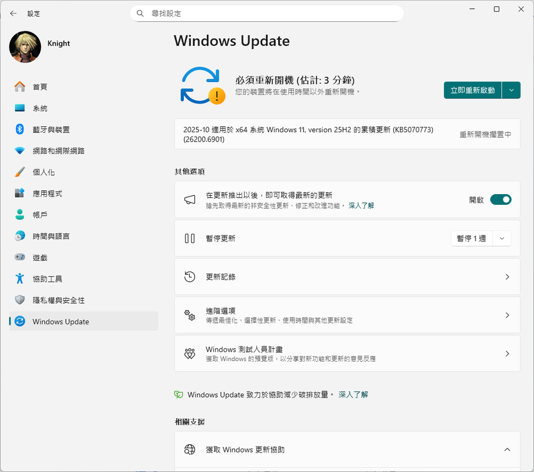Maximize the Settings window
The height and width of the screenshot is (472, 534).
point(496,9)
